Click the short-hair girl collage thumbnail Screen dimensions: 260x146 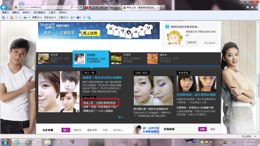pyautogui.click(x=59, y=92)
